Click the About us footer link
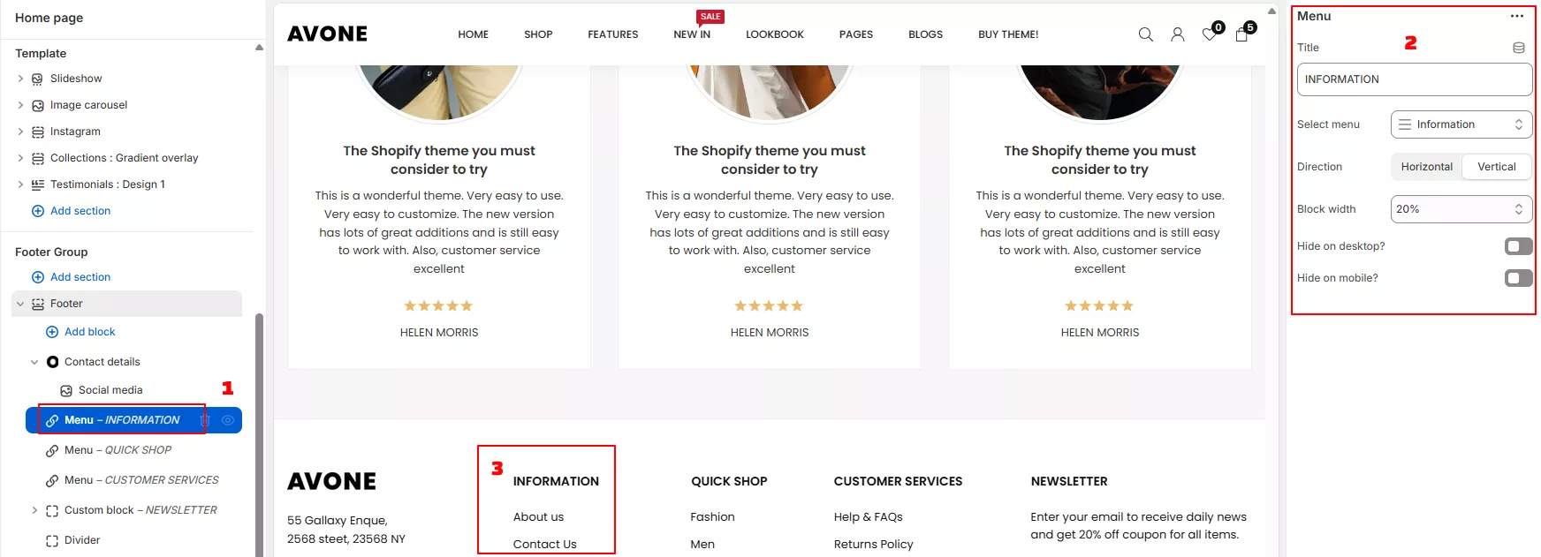This screenshot has height=557, width=1541. [x=538, y=517]
